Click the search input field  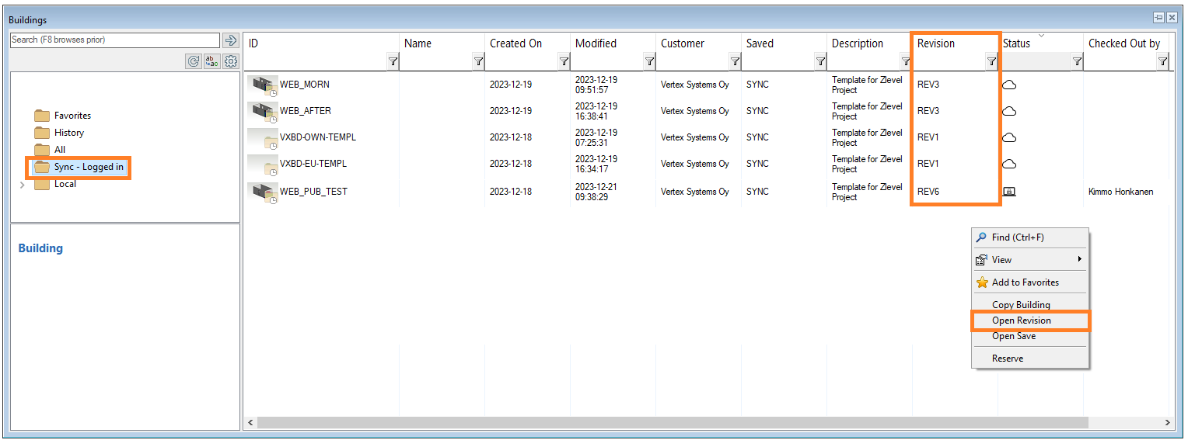tap(115, 40)
